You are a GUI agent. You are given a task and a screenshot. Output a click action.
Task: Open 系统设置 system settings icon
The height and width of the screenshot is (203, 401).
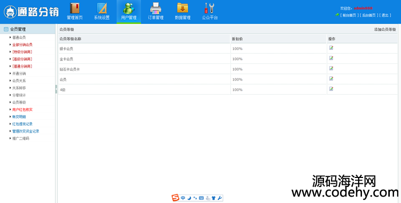coord(102,11)
